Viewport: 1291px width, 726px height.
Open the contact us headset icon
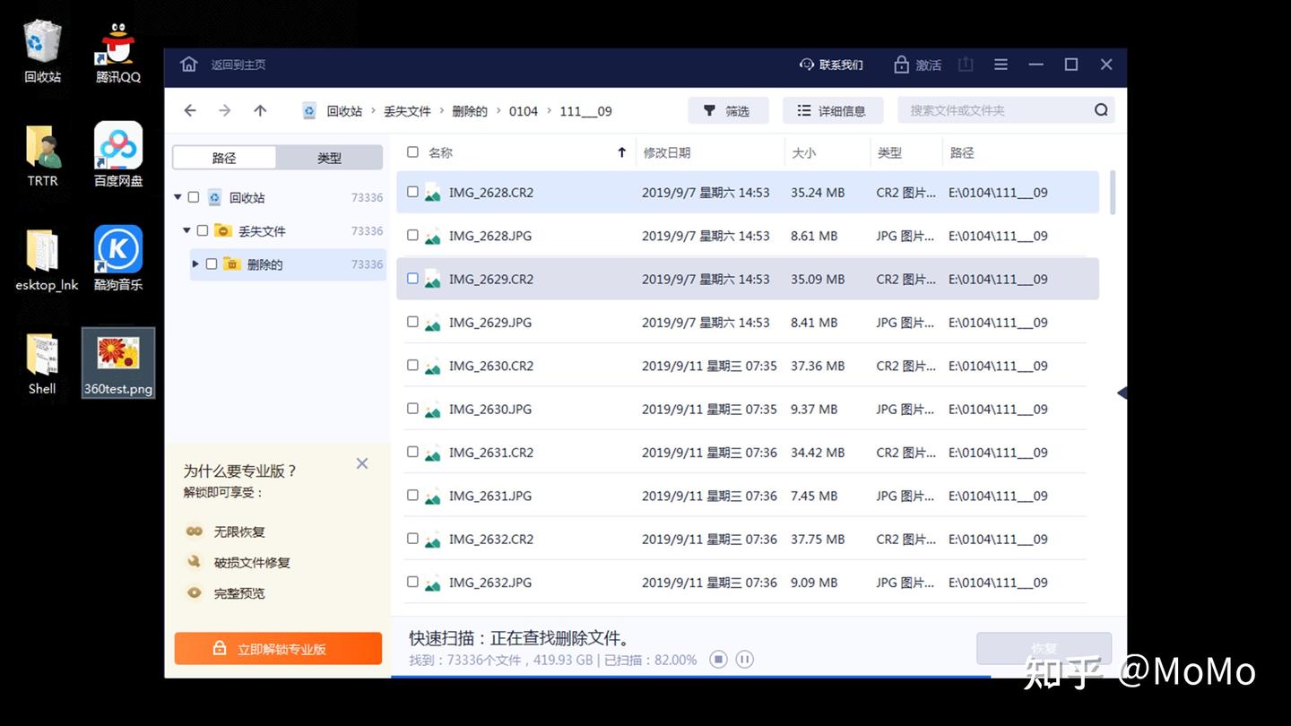point(807,65)
